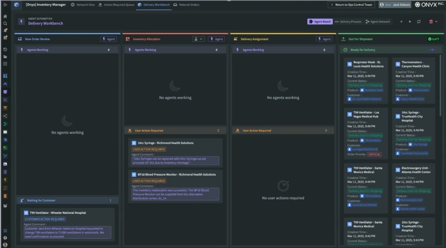Click the Inventory Allocation column icon
446x248 pixels.
pos(128,39)
